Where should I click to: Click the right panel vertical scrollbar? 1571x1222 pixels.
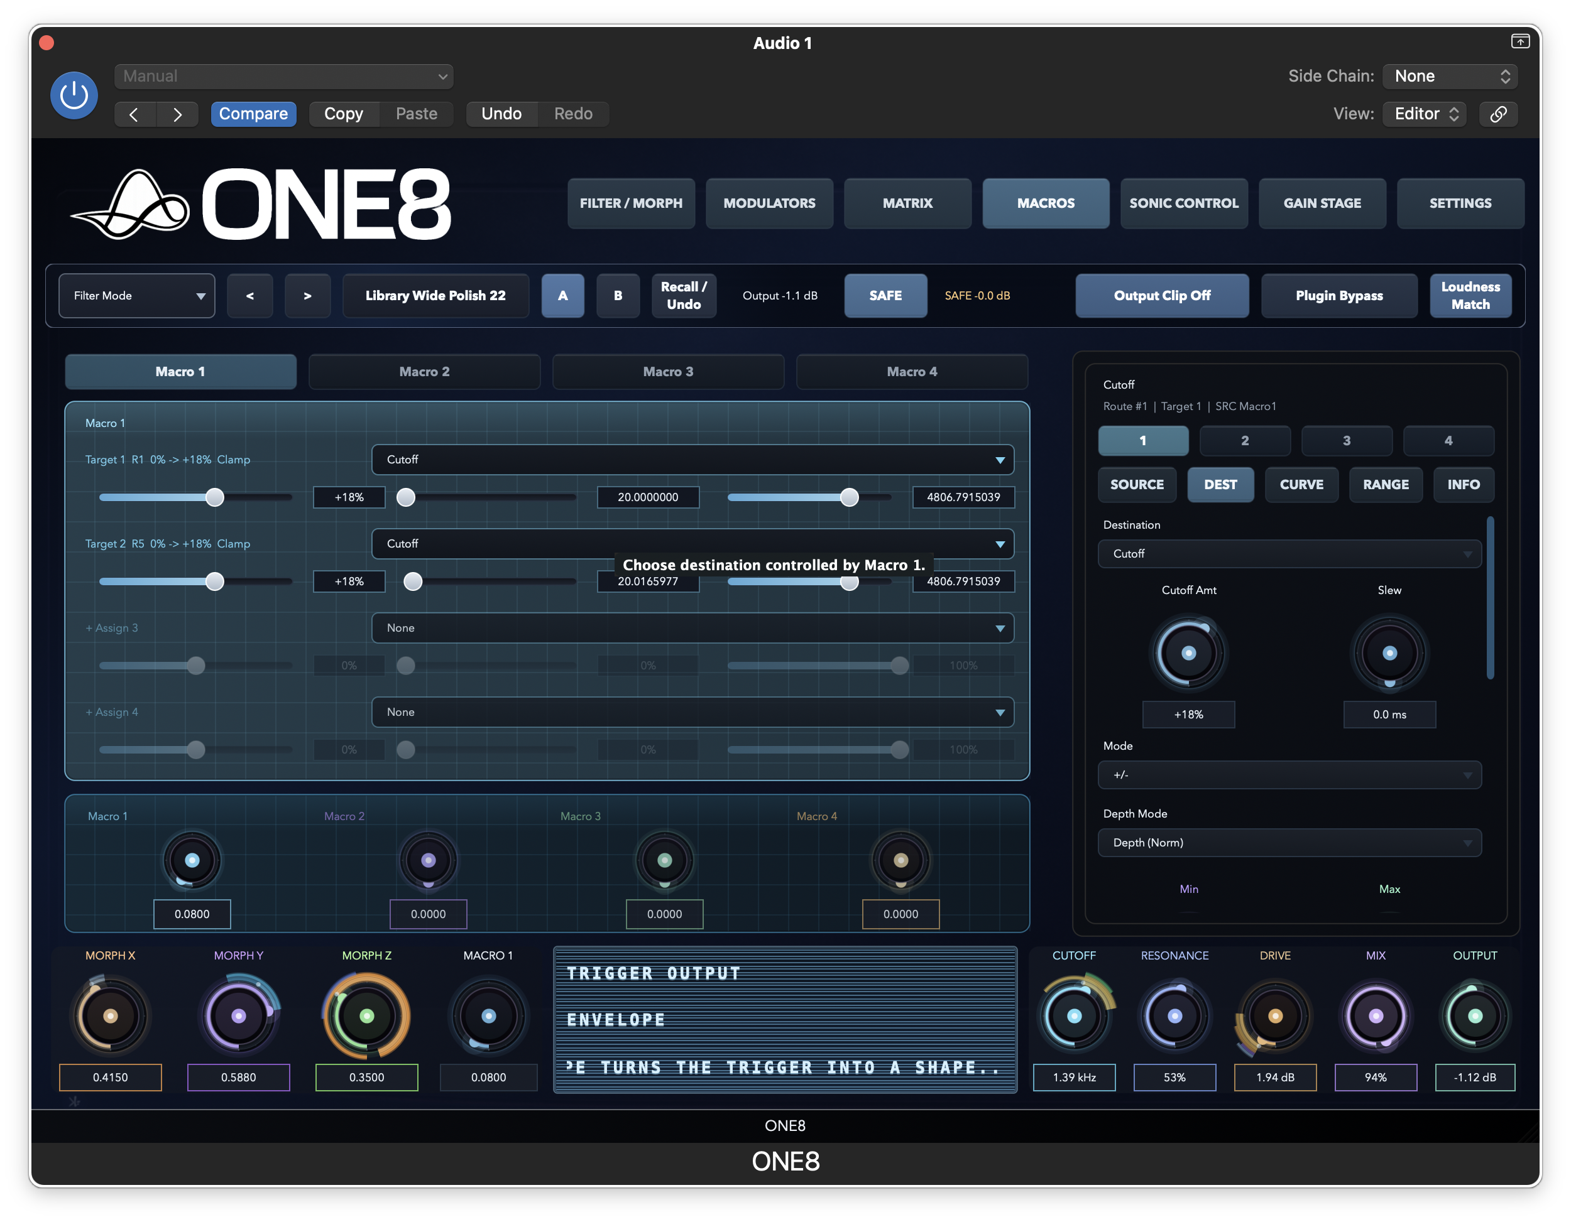[1490, 598]
